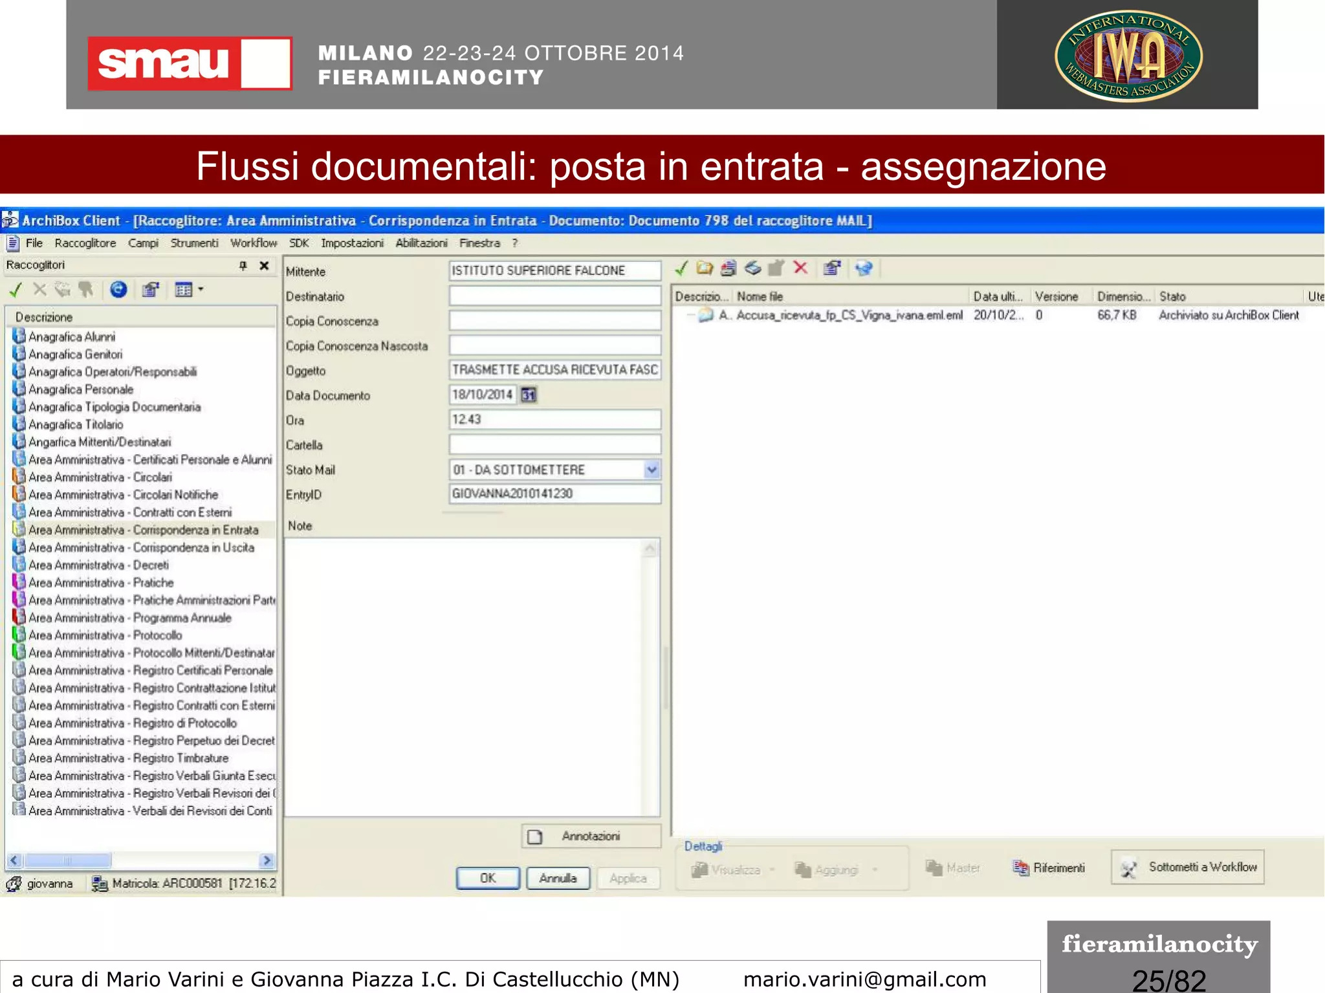Click the Annotazioni button
The image size is (1325, 993).
pos(591,836)
